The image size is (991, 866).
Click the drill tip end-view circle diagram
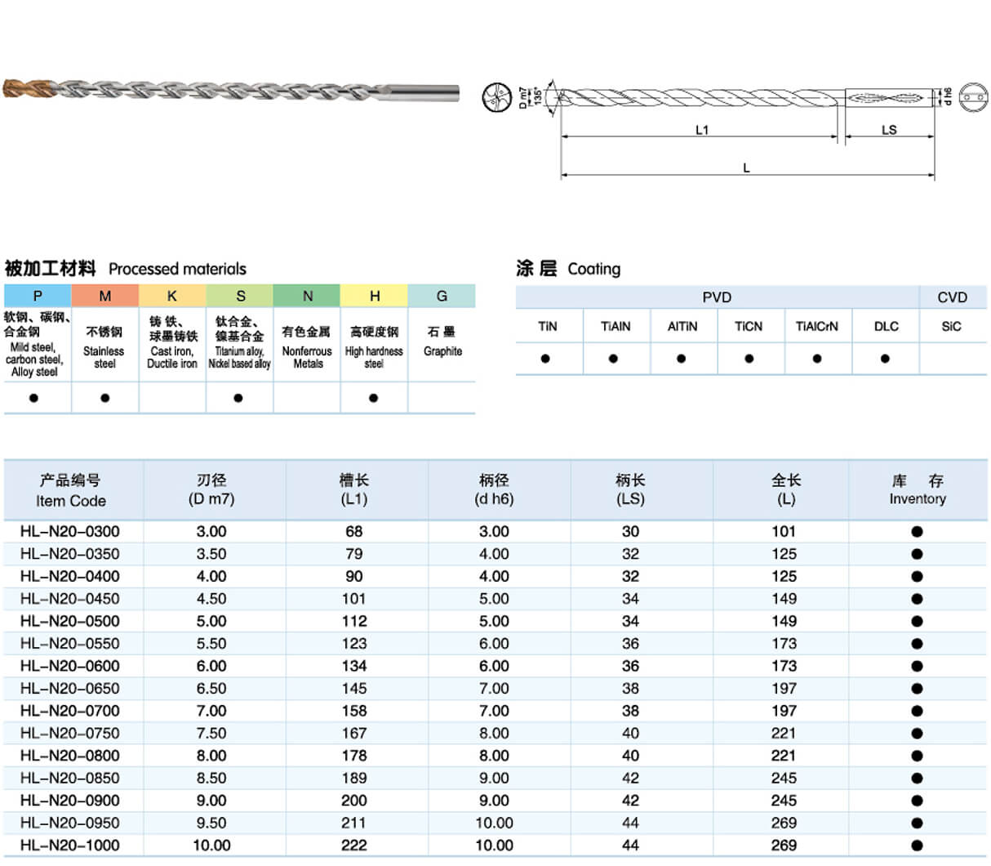click(x=496, y=98)
